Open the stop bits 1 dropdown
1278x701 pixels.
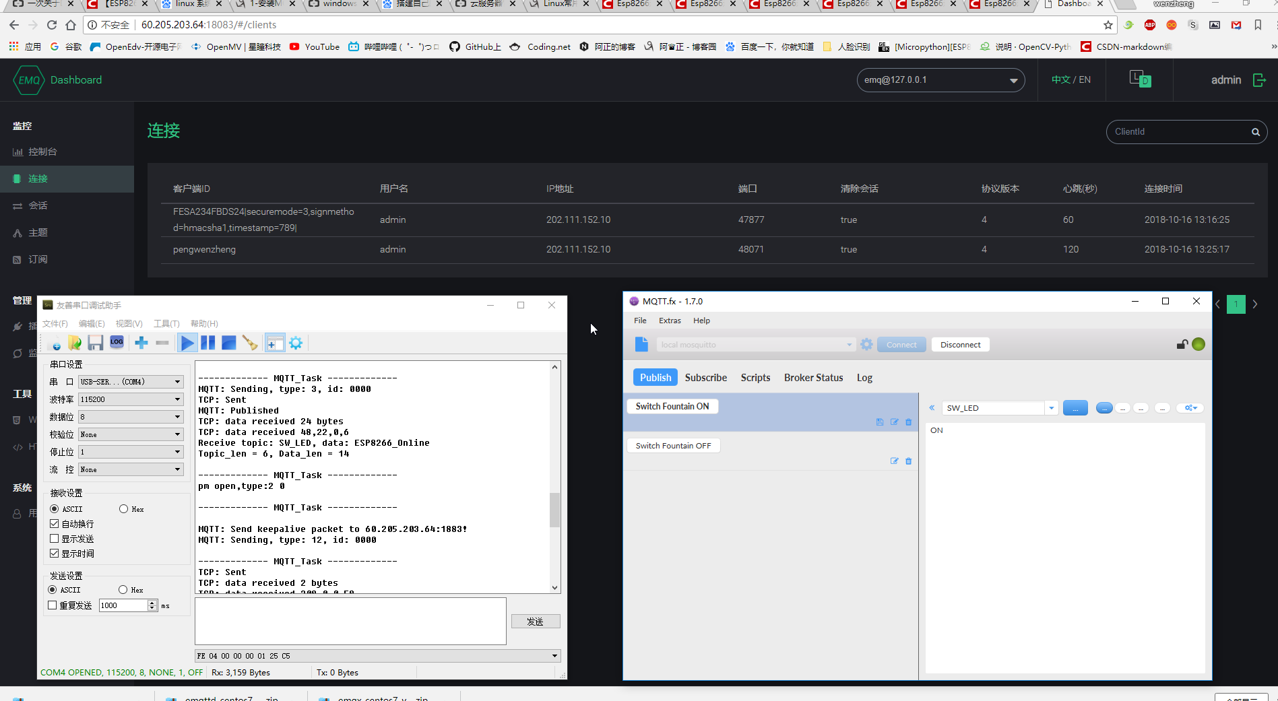[131, 452]
